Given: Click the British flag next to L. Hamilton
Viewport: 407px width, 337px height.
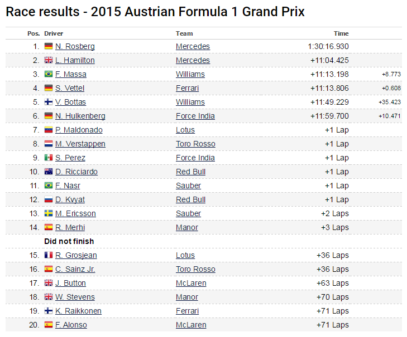Looking at the screenshot, I should click(x=49, y=60).
